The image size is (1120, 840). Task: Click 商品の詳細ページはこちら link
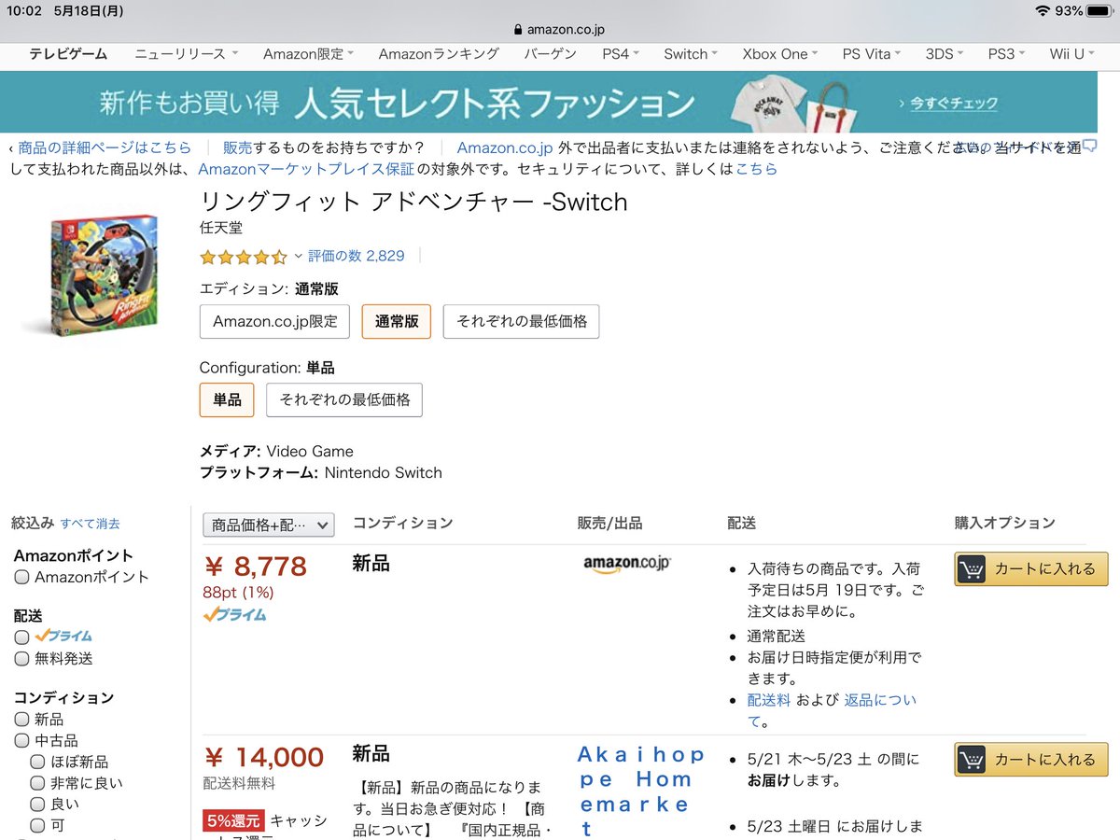tap(105, 147)
